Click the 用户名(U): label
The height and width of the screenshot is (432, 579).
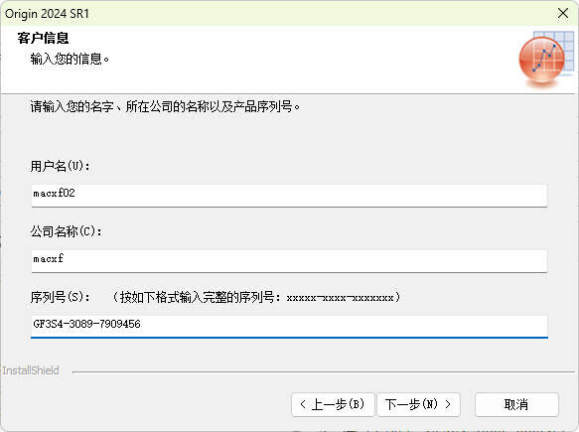(x=61, y=166)
